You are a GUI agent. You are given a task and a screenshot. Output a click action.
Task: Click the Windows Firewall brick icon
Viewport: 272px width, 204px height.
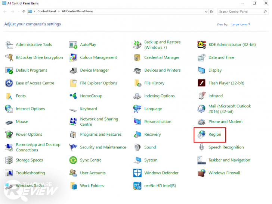(x=202, y=173)
